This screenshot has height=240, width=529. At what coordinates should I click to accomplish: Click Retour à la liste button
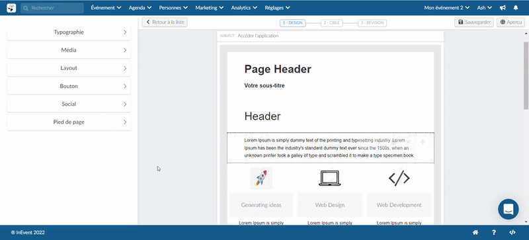pyautogui.click(x=165, y=22)
